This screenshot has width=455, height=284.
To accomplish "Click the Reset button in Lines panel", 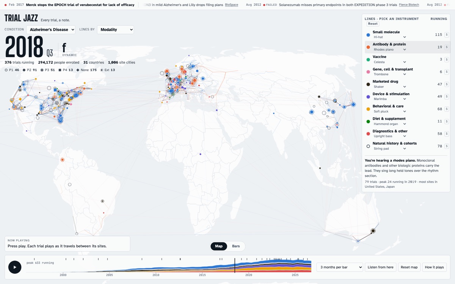I will coord(373,24).
